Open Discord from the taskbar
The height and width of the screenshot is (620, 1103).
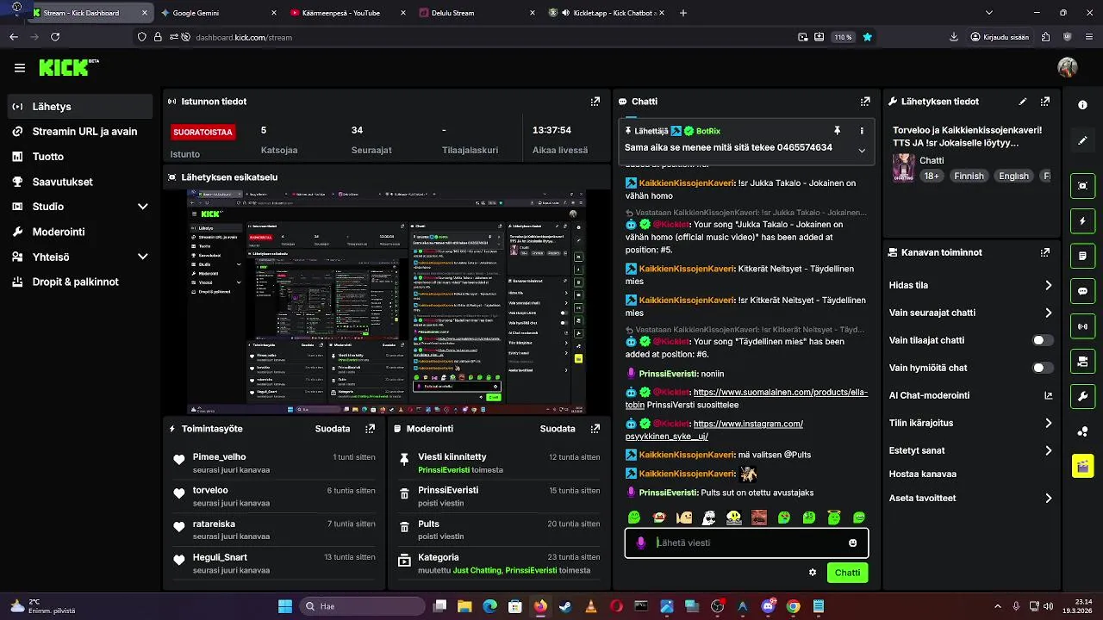click(x=768, y=606)
